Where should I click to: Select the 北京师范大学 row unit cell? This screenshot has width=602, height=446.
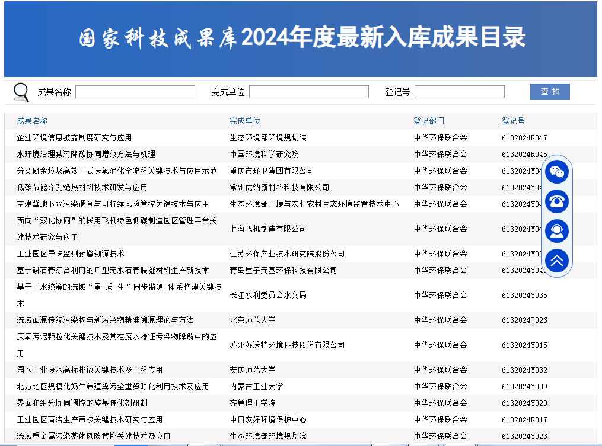point(253,320)
